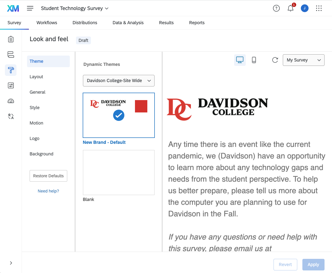Click the Look and feel page title
332x273 pixels.
click(x=49, y=39)
